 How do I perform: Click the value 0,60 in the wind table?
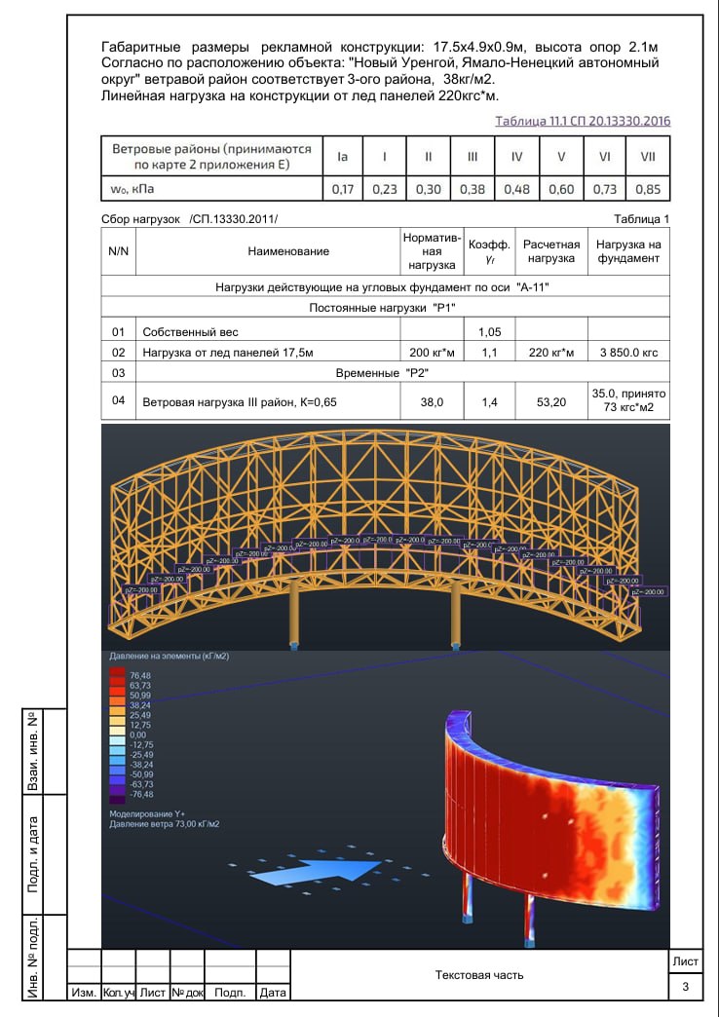(561, 189)
